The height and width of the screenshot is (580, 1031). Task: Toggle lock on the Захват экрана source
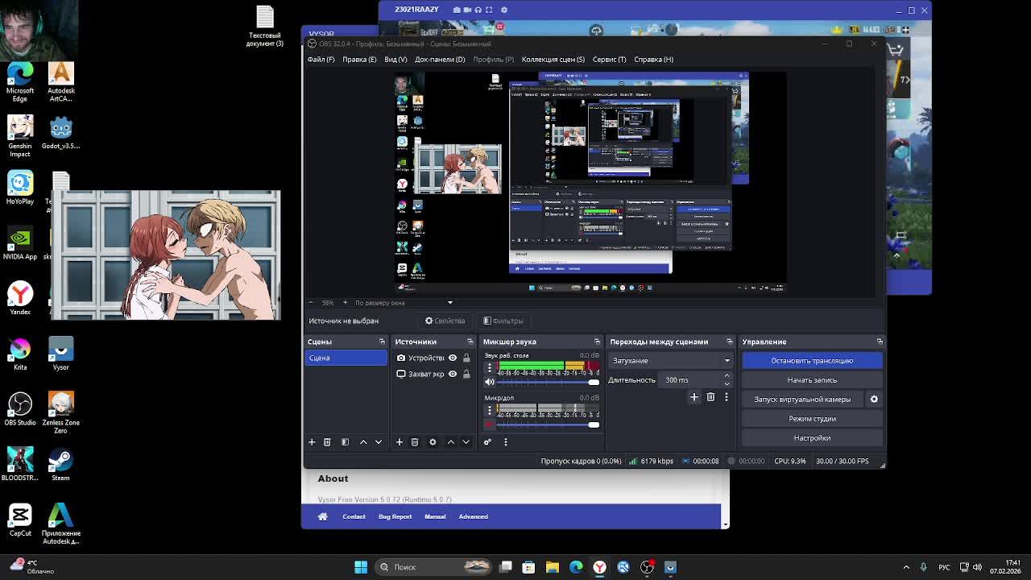coord(466,374)
